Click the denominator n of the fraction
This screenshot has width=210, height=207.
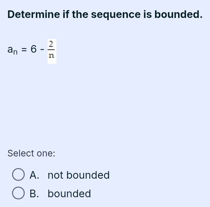pyautogui.click(x=52, y=56)
